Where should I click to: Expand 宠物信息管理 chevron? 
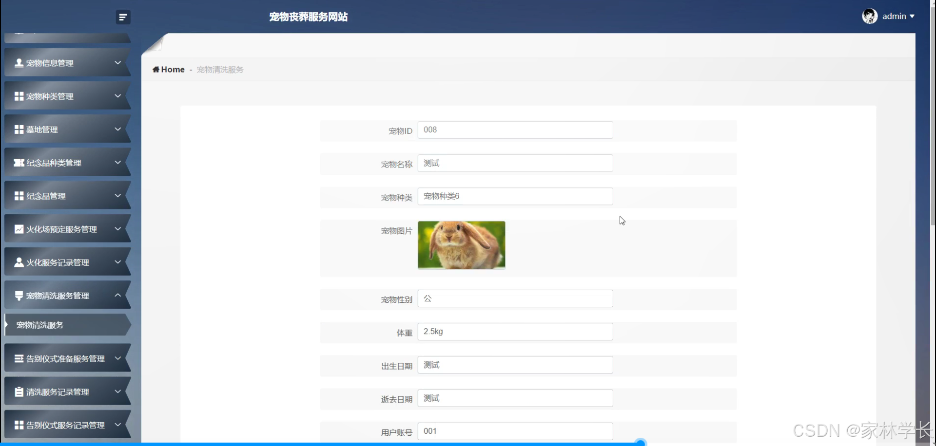coord(117,62)
